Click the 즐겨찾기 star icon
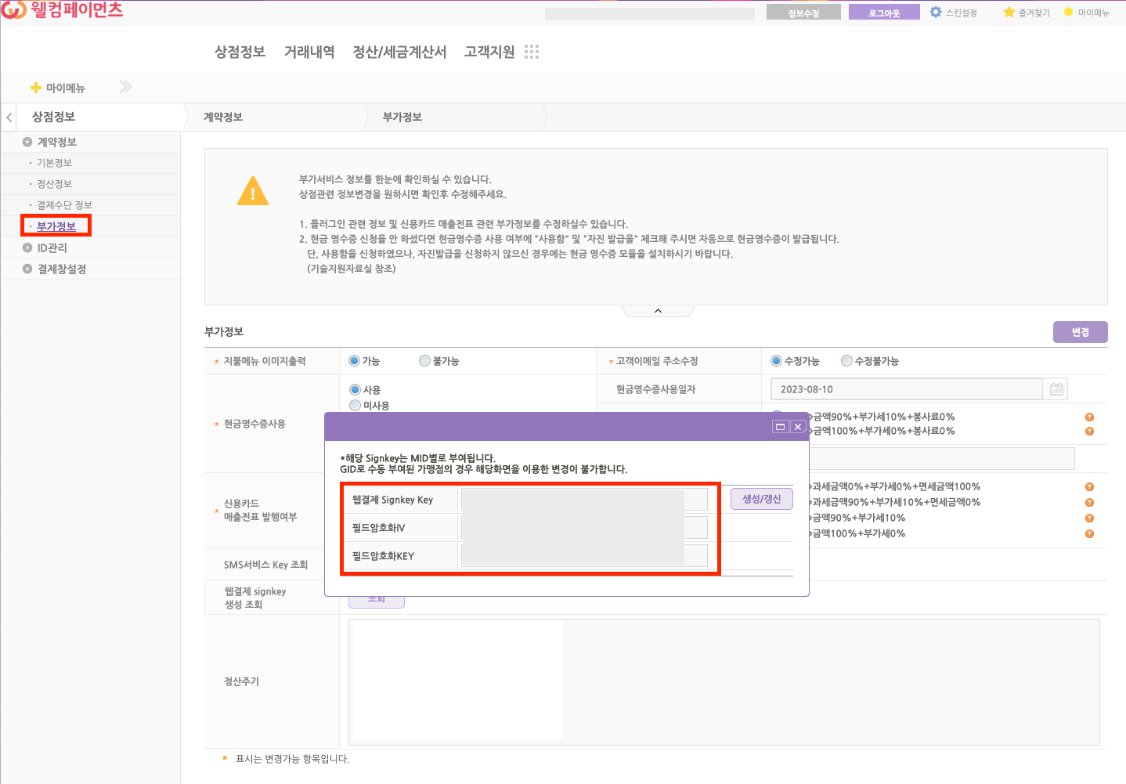This screenshot has width=1126, height=784. [1009, 13]
